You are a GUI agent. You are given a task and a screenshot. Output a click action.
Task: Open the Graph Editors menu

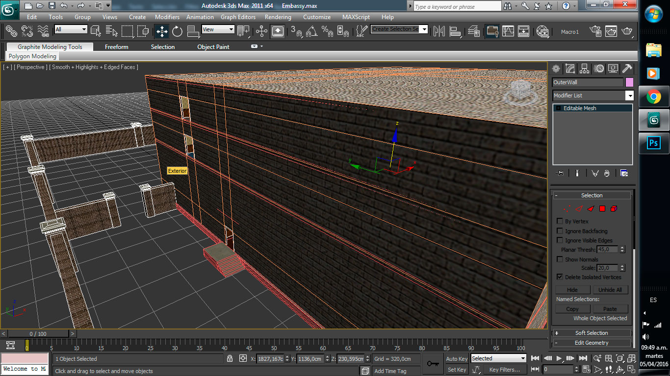238,17
